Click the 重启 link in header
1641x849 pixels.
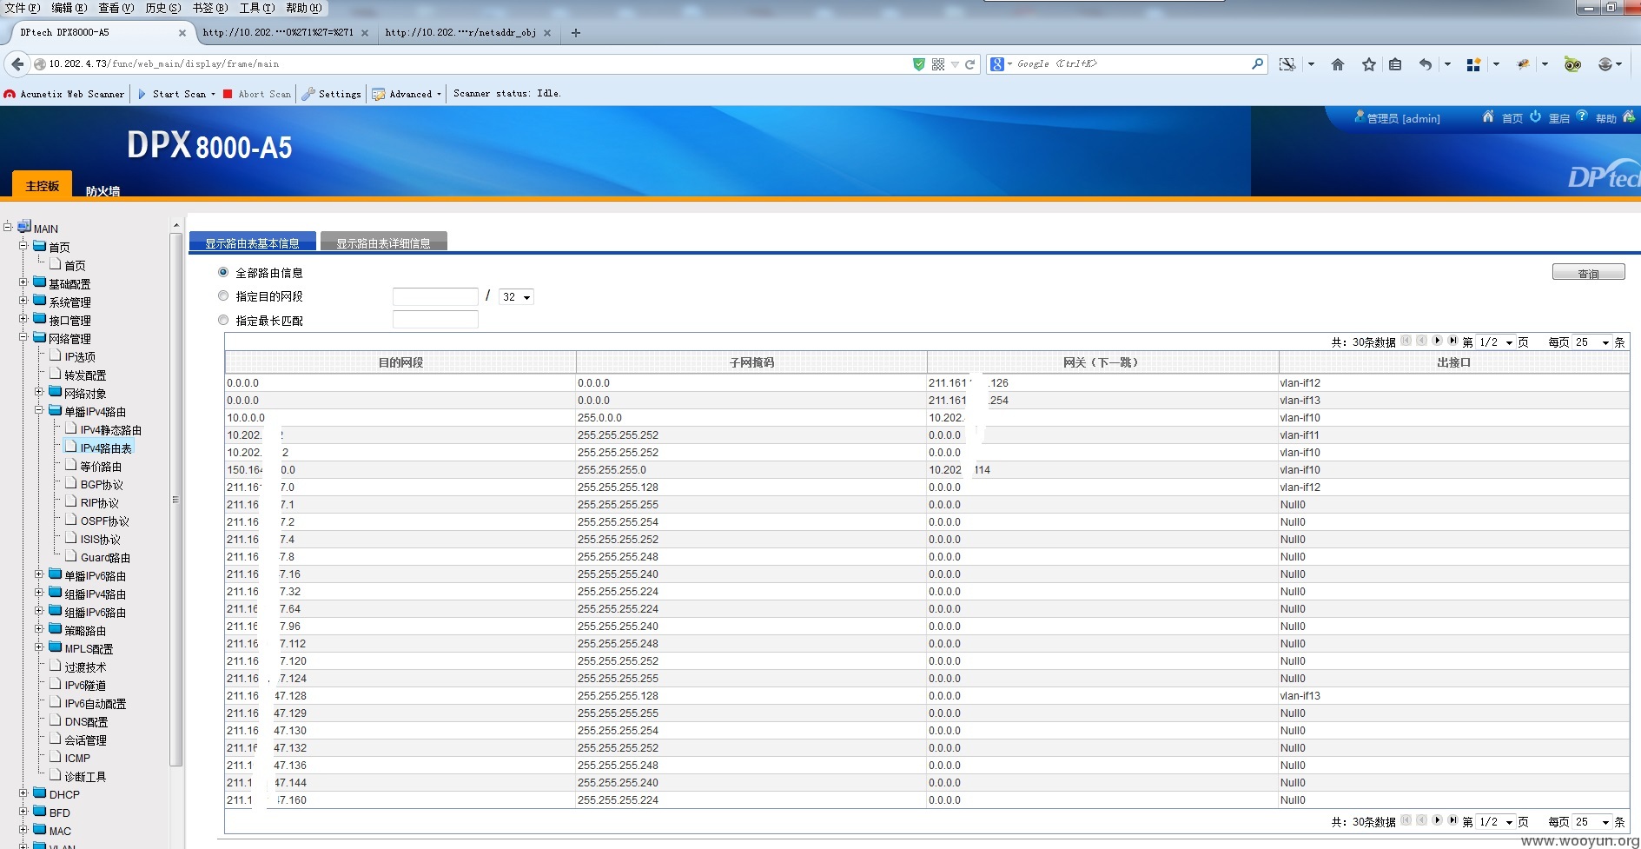coord(1558,118)
